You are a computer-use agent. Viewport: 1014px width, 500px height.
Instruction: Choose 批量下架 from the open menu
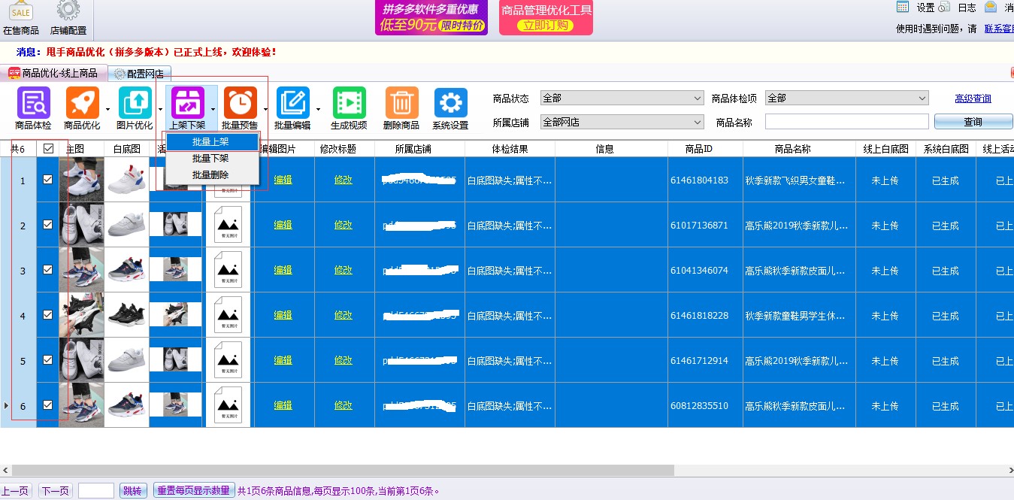tap(211, 159)
